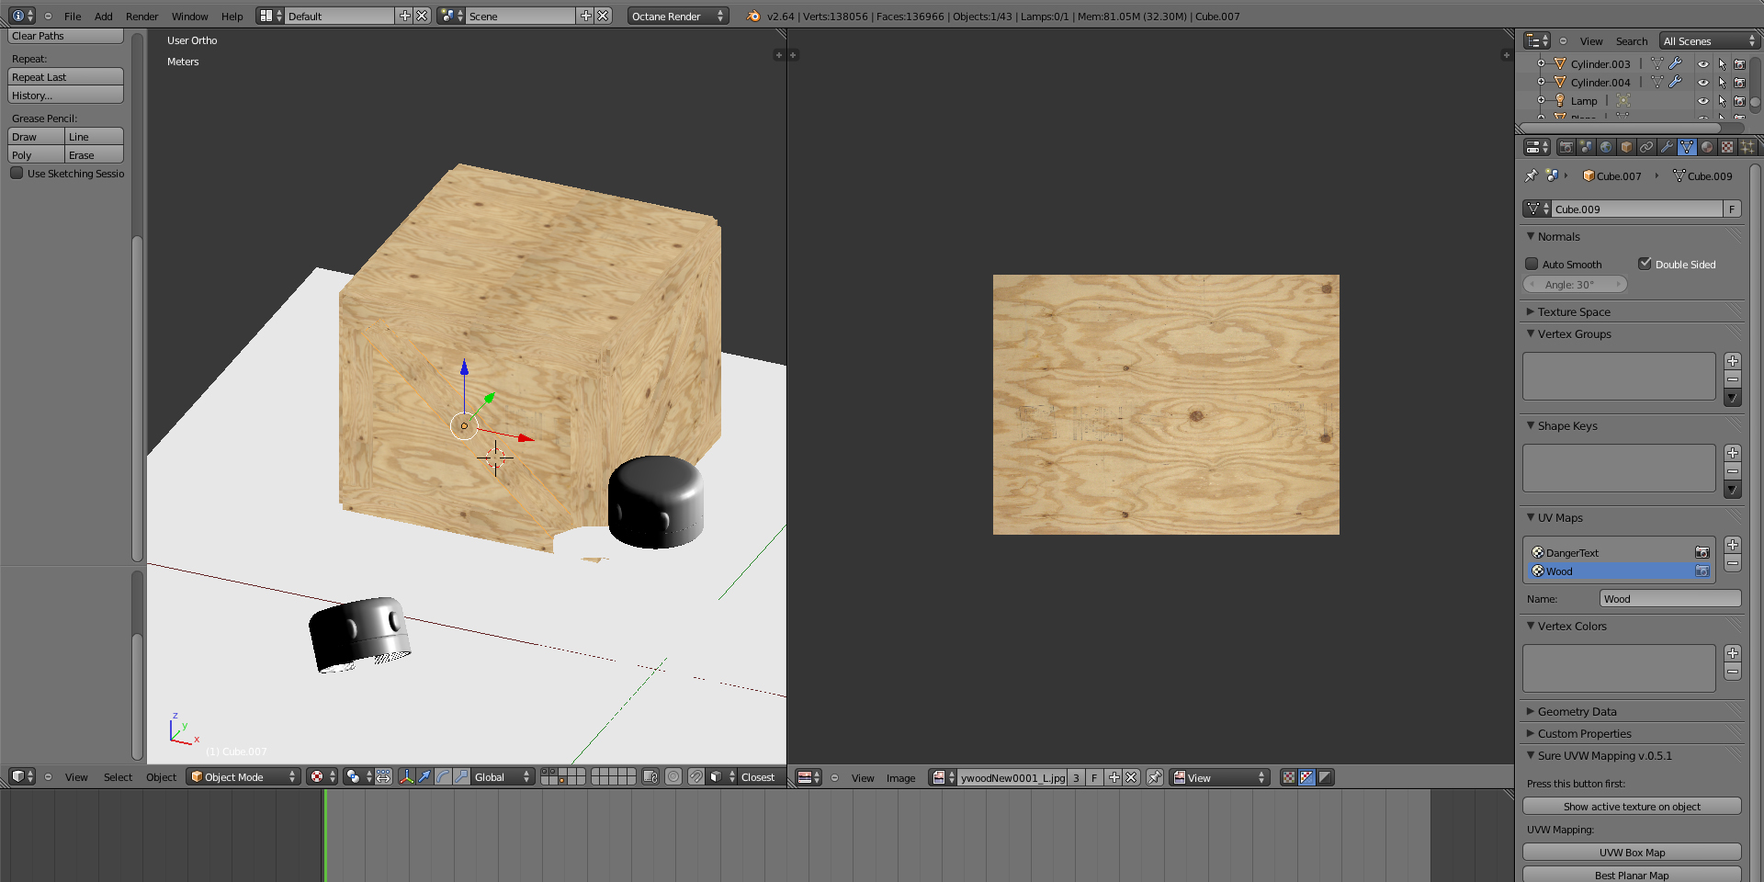The height and width of the screenshot is (882, 1764).
Task: Click the Cube.009 mesh name field
Action: pos(1637,209)
